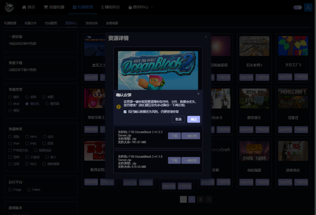Select the 服务端 resource type radio
The height and width of the screenshot is (215, 316).
click(x=47, y=104)
